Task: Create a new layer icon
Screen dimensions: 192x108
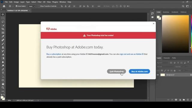Action: tap(188, 100)
